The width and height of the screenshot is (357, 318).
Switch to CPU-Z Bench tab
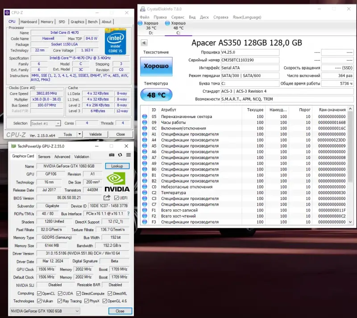point(93,22)
